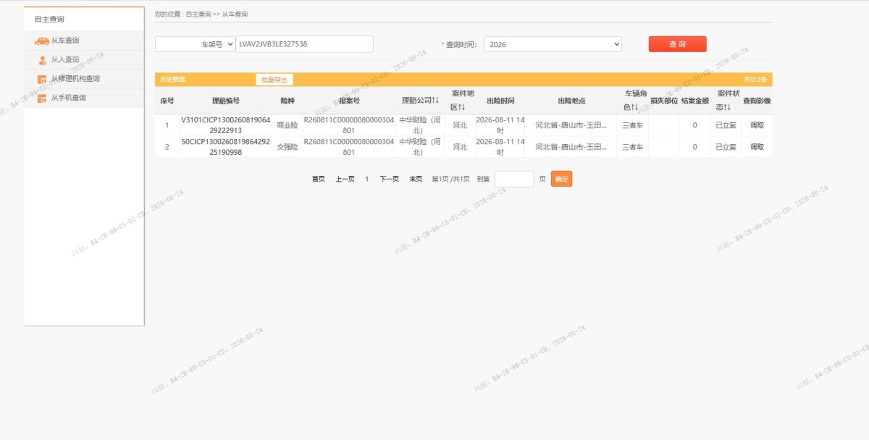869x440 pixels.
Task: Click 调取 for the 商业险 row
Action: (x=757, y=125)
